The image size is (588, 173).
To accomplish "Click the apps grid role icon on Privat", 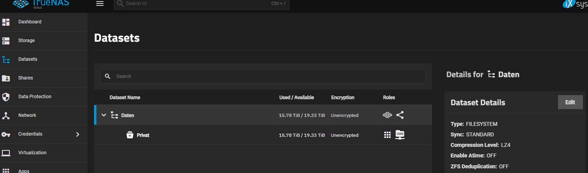I will click(387, 135).
